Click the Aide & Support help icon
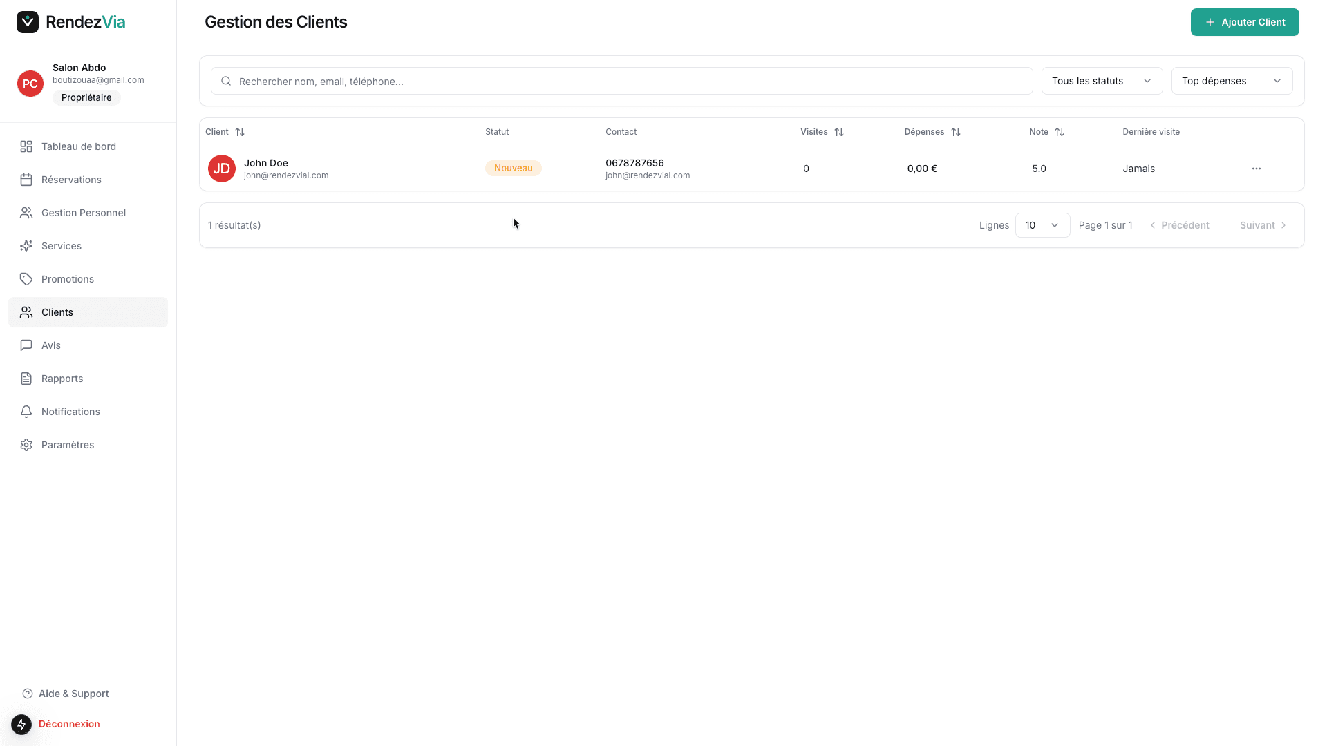The height and width of the screenshot is (746, 1327). [28, 694]
